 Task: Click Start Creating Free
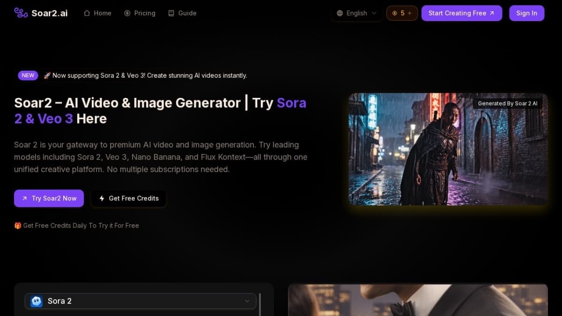point(461,13)
